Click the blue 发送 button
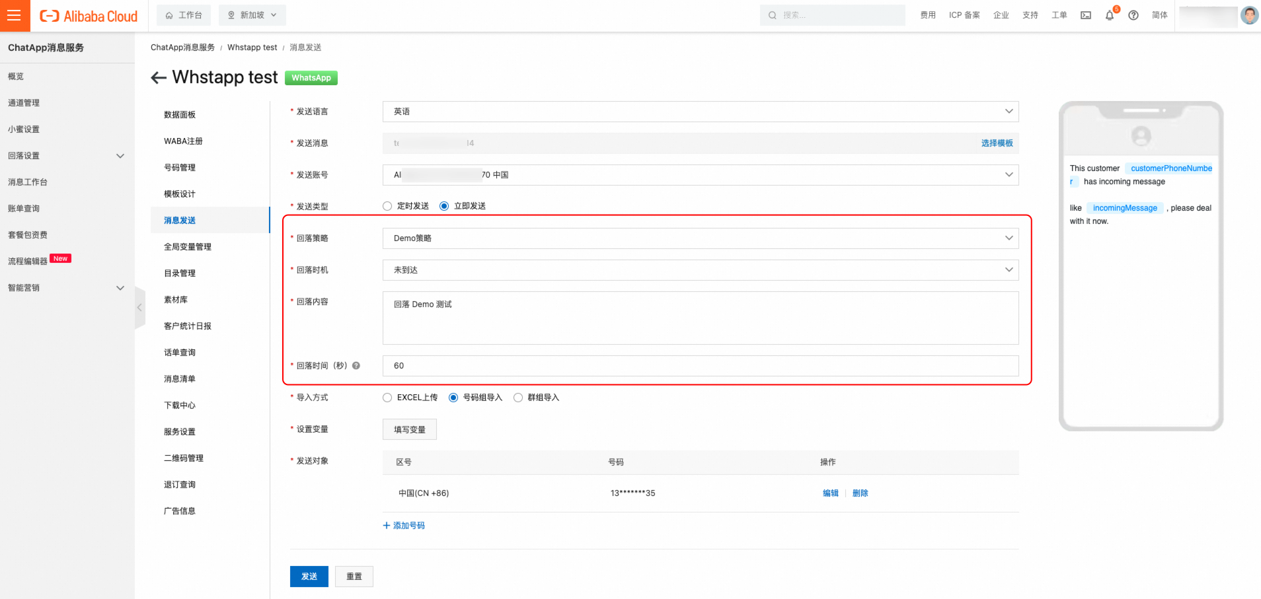The width and height of the screenshot is (1261, 599). (309, 577)
